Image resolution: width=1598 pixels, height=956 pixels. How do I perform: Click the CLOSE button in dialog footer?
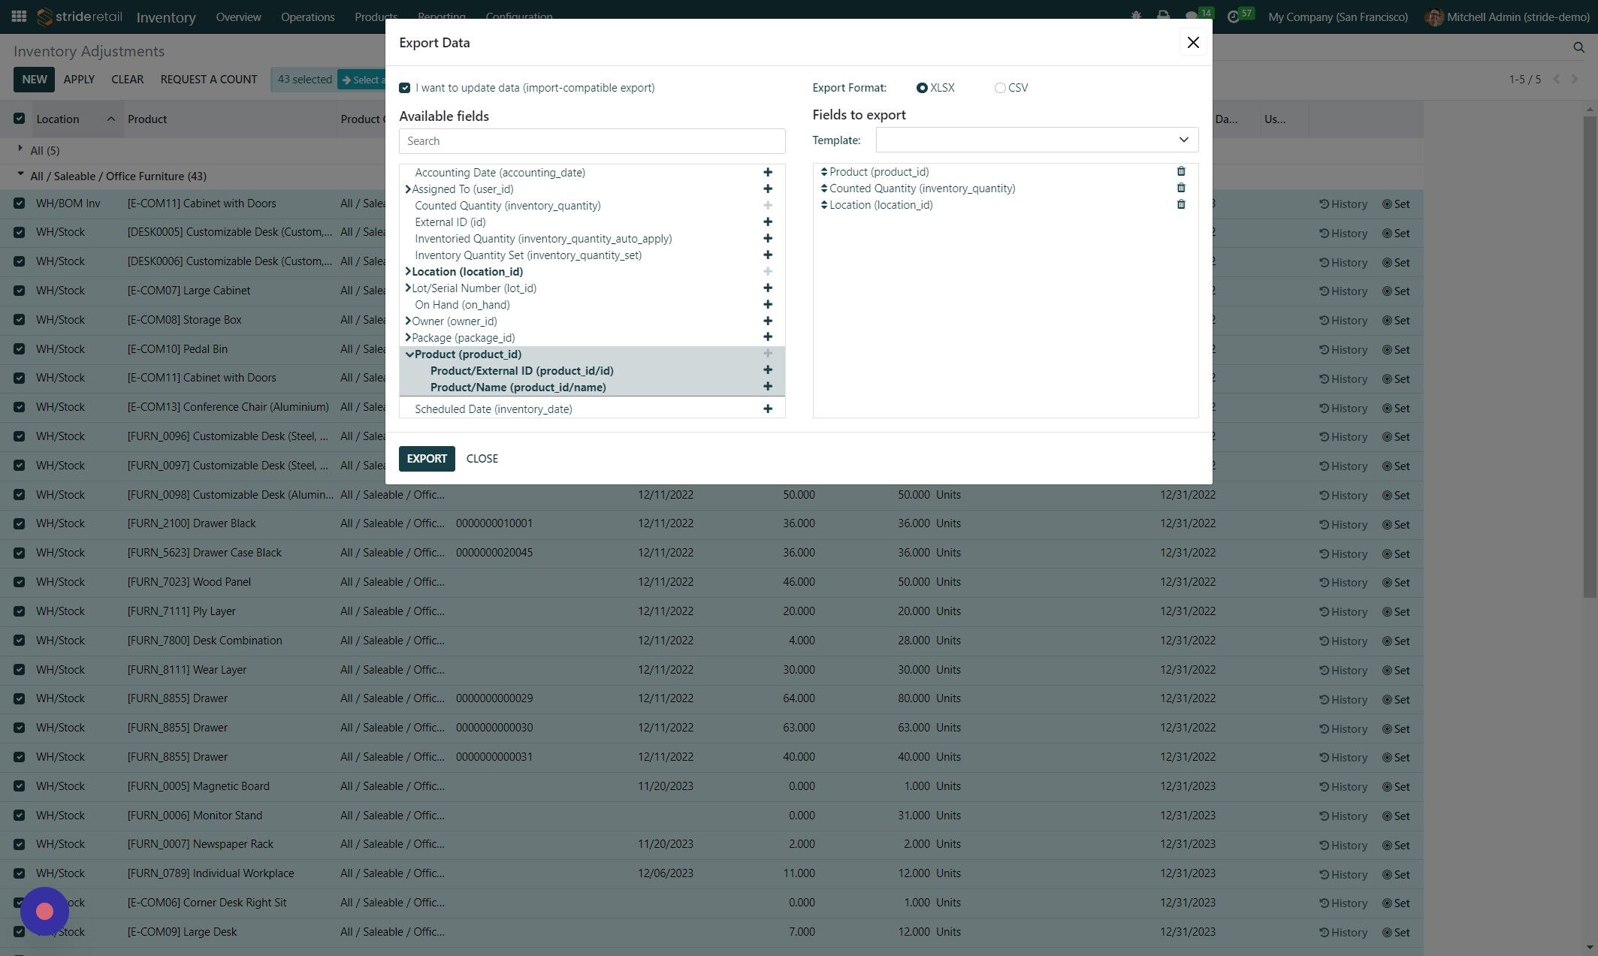(482, 459)
